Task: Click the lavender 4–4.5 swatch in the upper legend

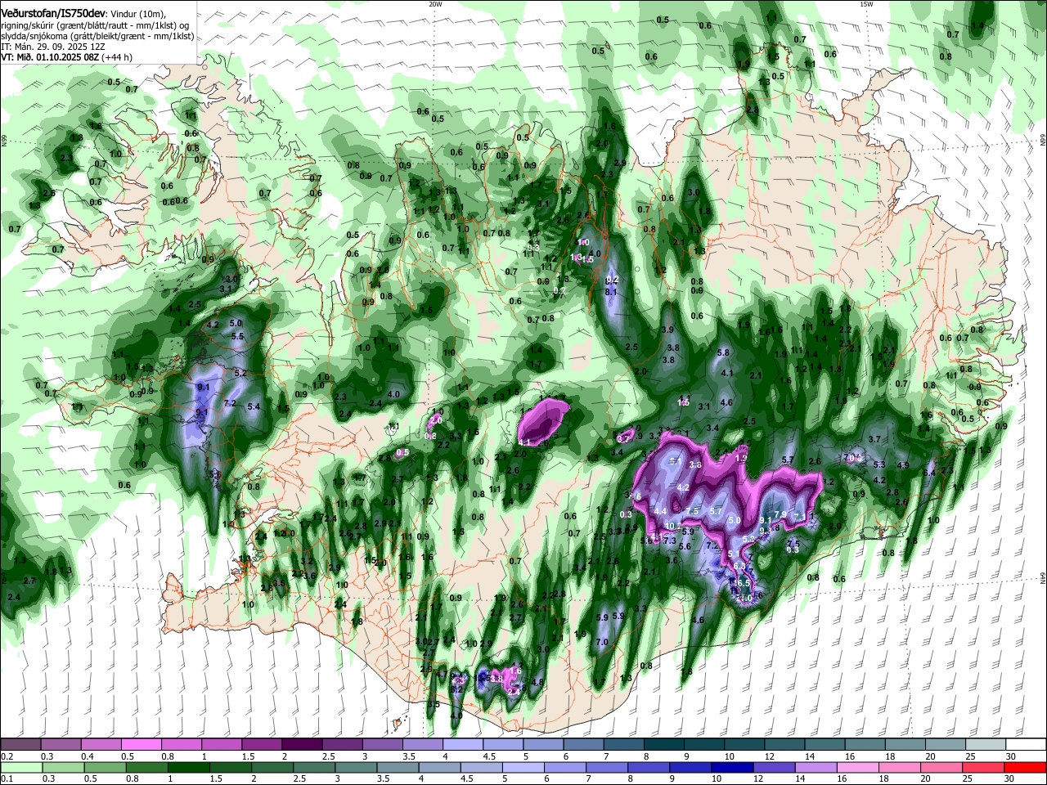Action: tap(463, 744)
